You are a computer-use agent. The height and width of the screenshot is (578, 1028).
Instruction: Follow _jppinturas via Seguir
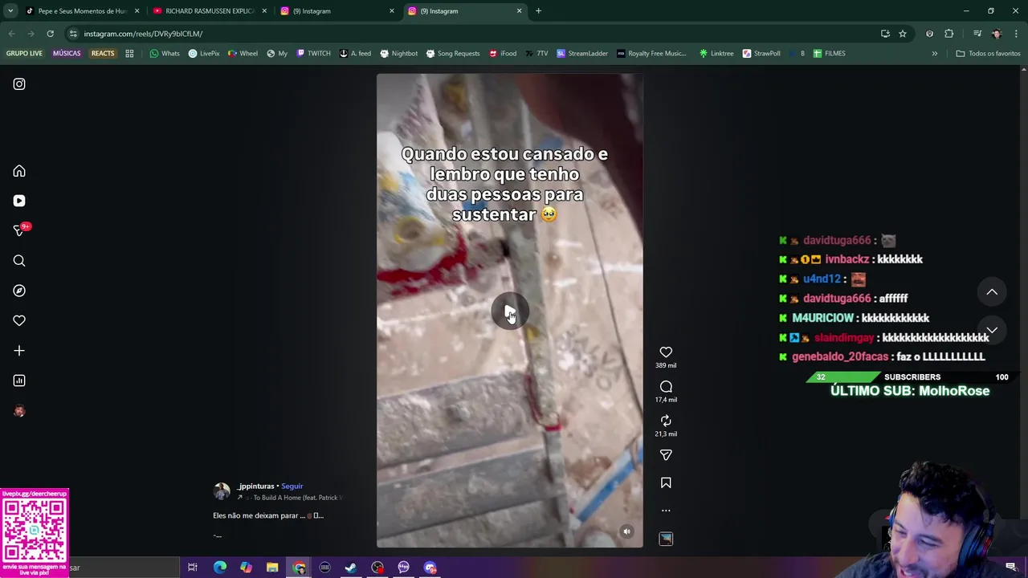[x=292, y=486]
